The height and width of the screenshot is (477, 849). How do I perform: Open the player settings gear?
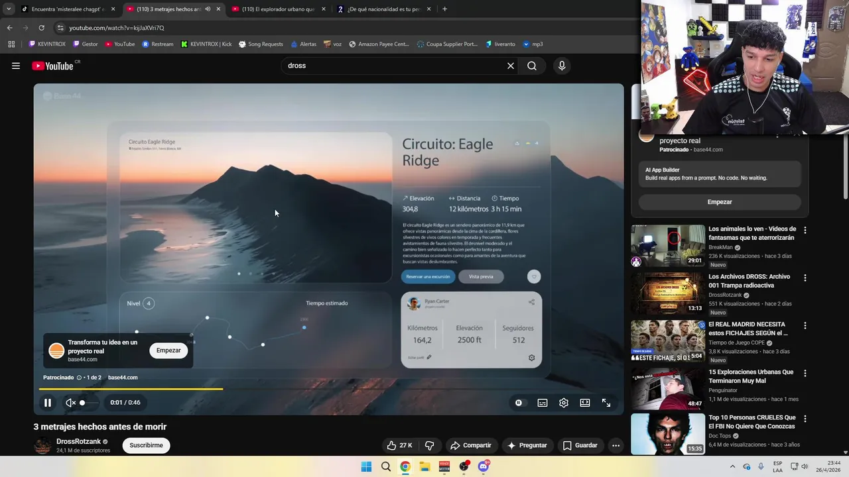pos(564,403)
